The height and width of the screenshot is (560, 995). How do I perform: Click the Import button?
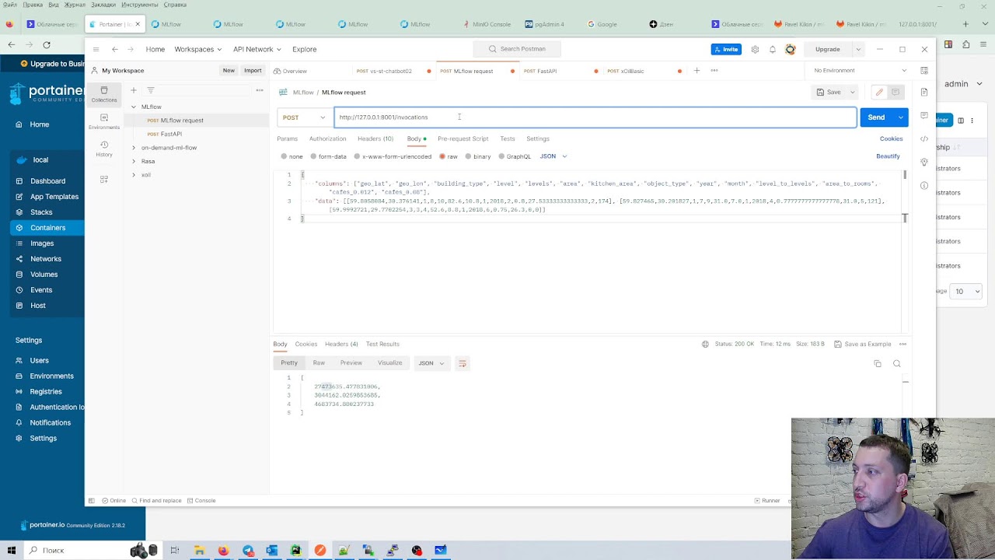point(253,70)
